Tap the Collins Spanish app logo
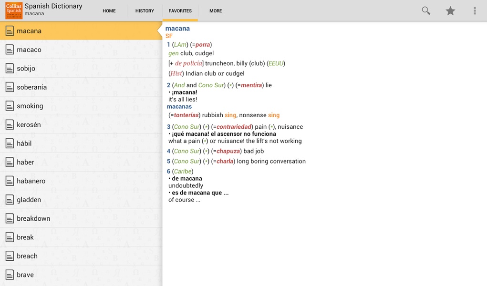487x286 pixels. [14, 10]
